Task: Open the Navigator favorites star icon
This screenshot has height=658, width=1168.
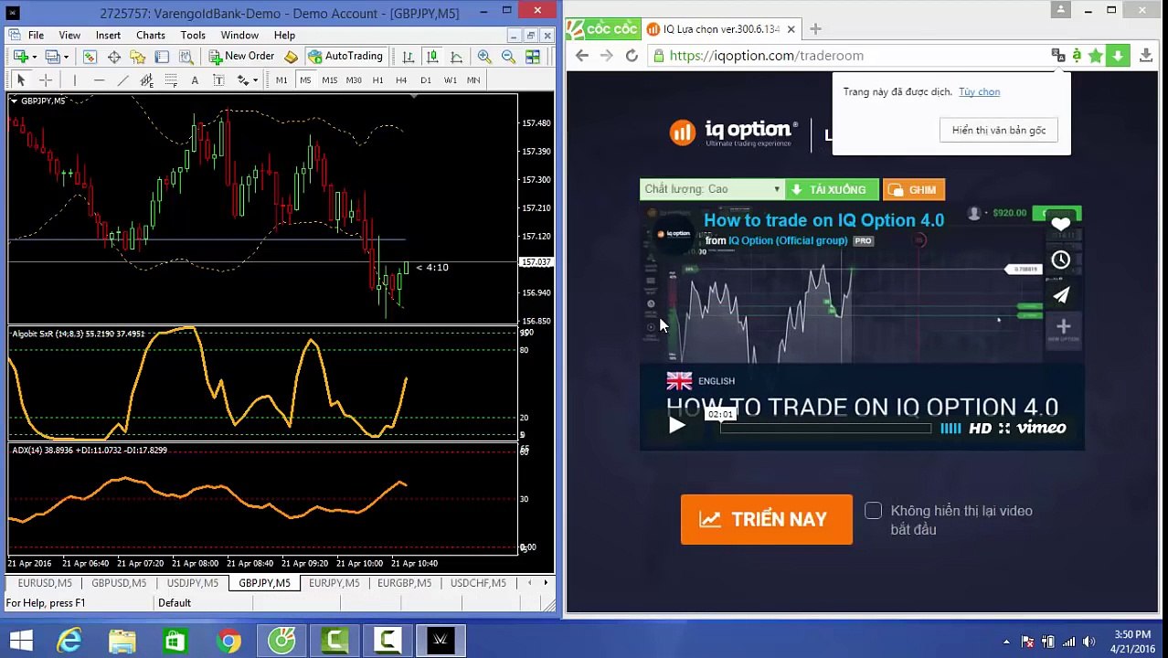Action: (138, 57)
